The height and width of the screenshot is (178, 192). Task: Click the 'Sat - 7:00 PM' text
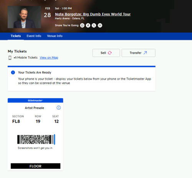point(63,8)
